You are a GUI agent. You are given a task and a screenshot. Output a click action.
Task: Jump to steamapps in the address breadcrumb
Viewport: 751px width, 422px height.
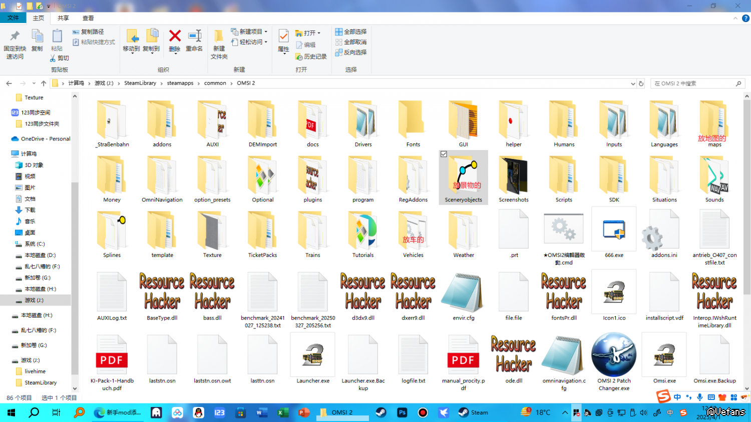point(180,83)
